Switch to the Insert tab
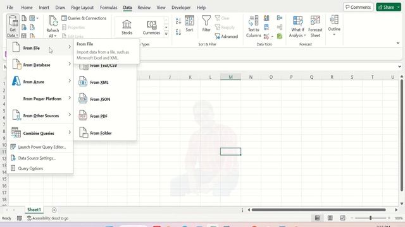 pyautogui.click(x=44, y=8)
